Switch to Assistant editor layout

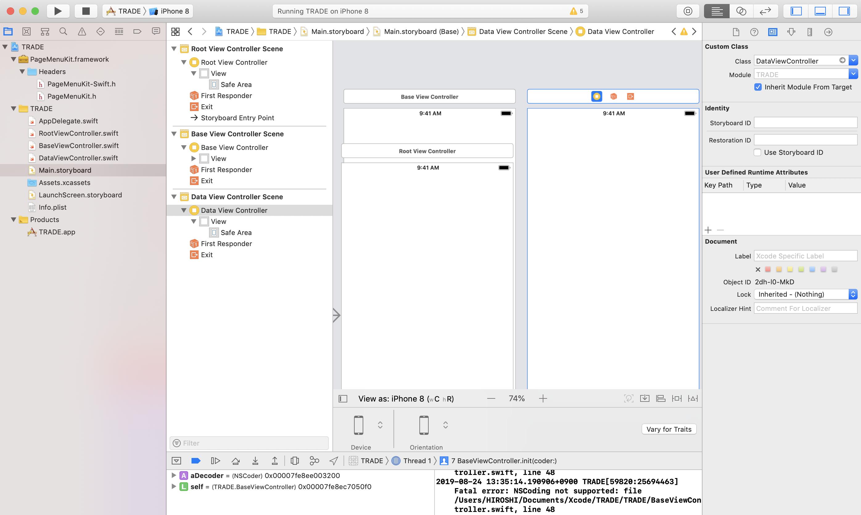(741, 11)
